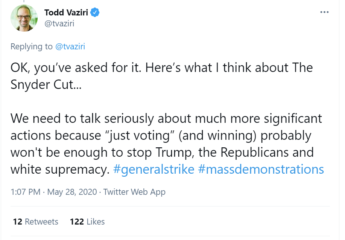345x240 pixels.
Task: Open the @tvaziri handle below the name
Action: pyautogui.click(x=59, y=23)
